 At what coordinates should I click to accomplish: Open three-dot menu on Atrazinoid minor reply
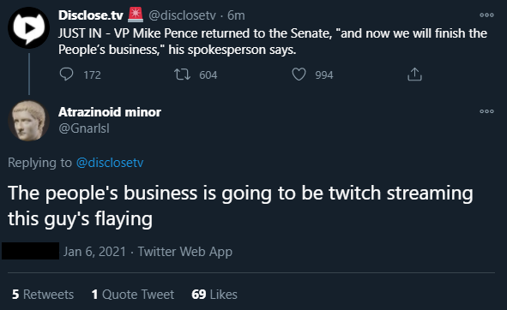coord(486,111)
